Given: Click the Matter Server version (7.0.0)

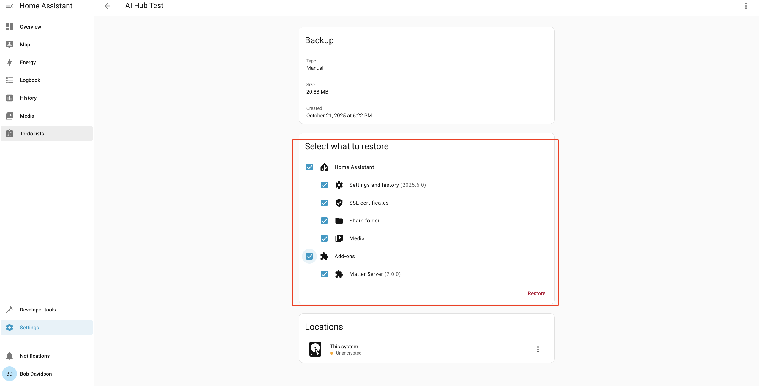Looking at the screenshot, I should tap(393, 274).
